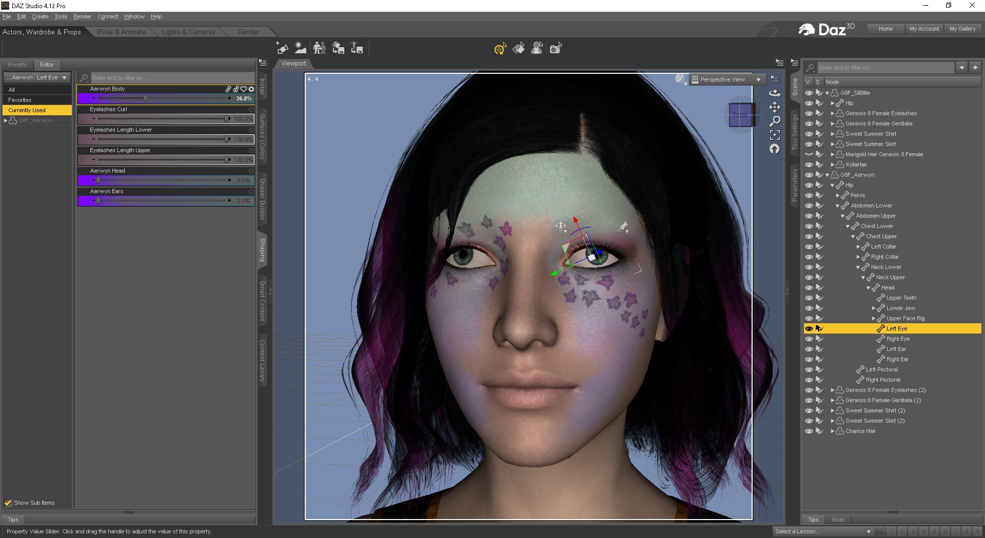This screenshot has width=985, height=538.
Task: Open the Shaping pane options menu icon
Action: click(263, 63)
